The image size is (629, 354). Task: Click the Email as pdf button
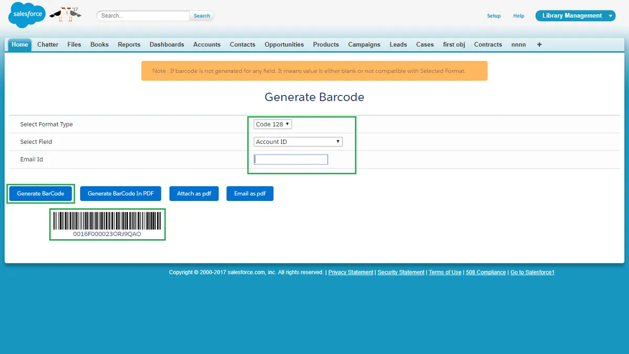250,194
